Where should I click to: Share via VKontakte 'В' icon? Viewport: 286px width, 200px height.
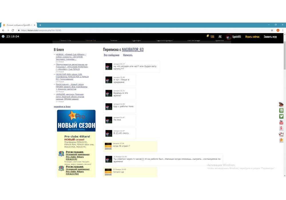click(281, 110)
